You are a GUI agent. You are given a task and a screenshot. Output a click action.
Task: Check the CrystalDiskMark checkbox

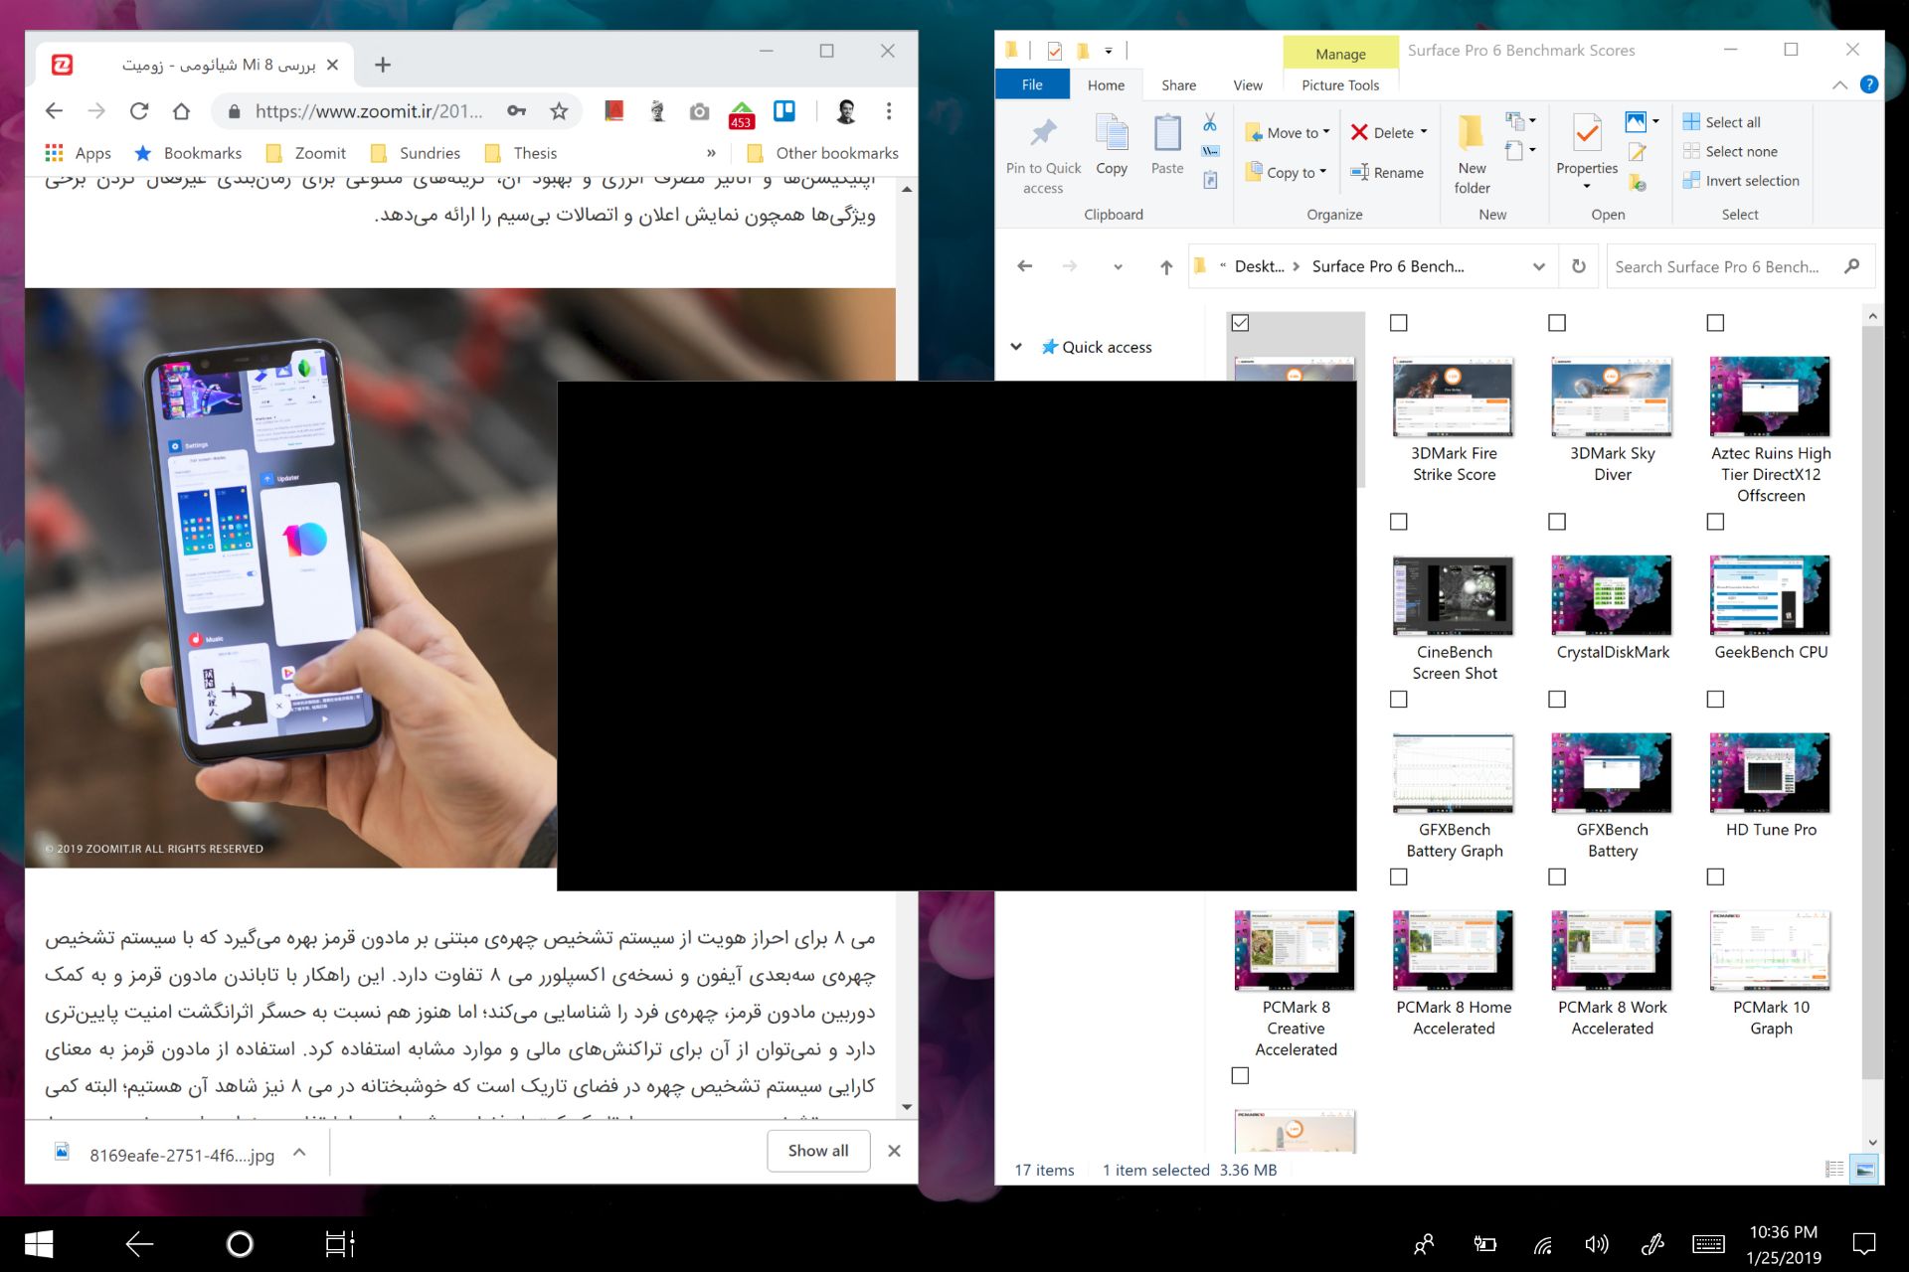(x=1557, y=522)
